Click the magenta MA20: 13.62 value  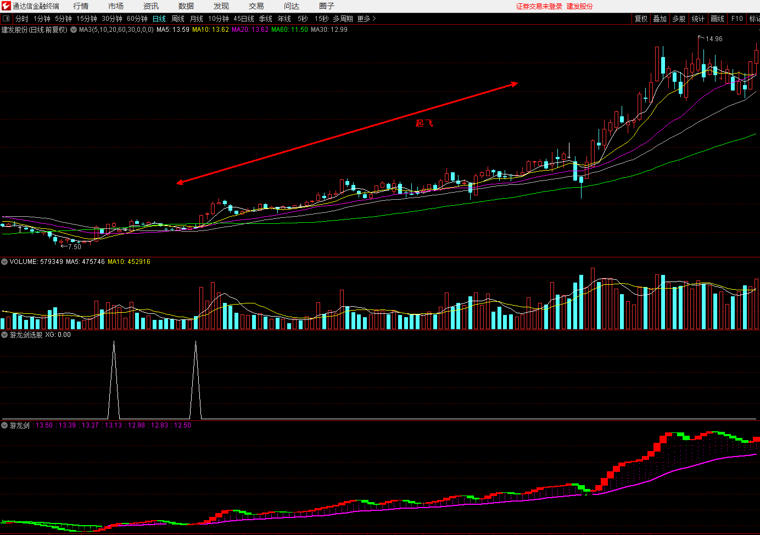click(x=250, y=30)
